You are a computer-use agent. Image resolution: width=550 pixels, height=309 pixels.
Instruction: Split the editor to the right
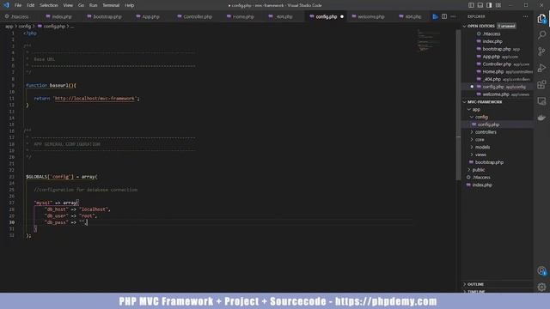coord(444,16)
